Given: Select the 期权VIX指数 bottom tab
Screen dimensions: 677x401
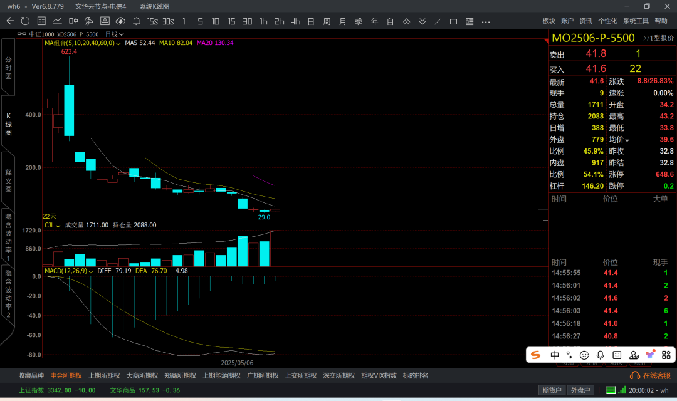Looking at the screenshot, I should (x=379, y=375).
